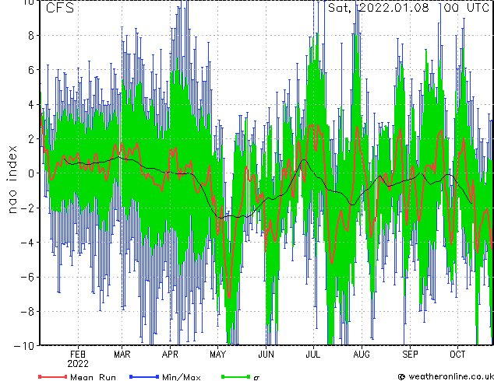This screenshot has height=381, width=494.
Task: Click the y-axis value 6
Action: tap(31, 70)
